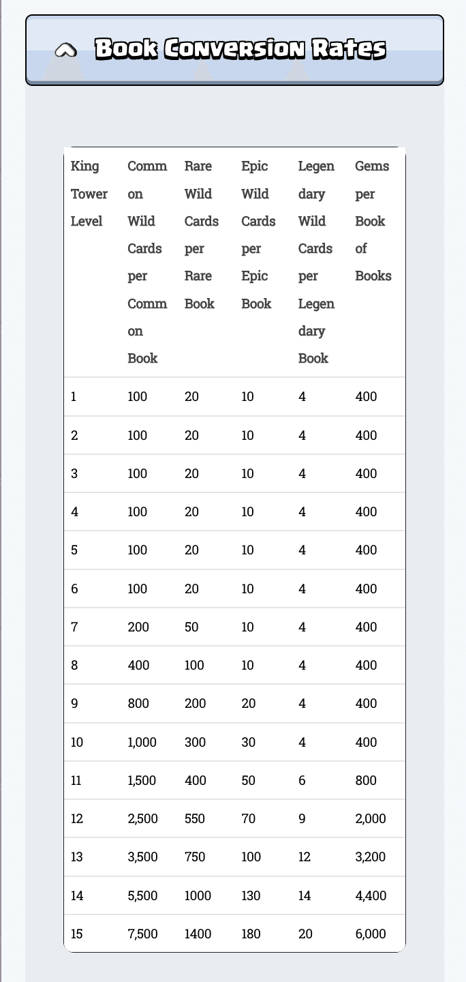This screenshot has width=466, height=982.
Task: Collapse section using the chevron arrow icon
Action: point(65,50)
